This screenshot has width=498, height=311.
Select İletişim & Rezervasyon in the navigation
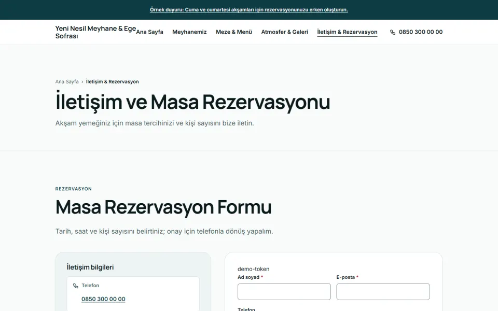347,32
